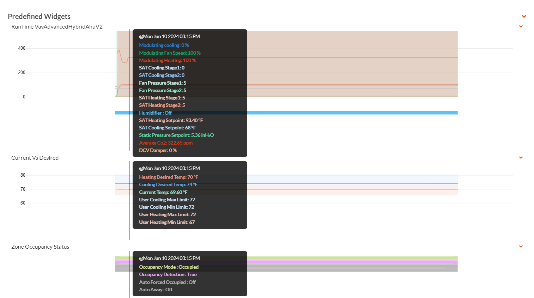Click the Zone Occupancy tooltip timestamp
Screen dimensions: 534x298
pyautogui.click(x=169, y=258)
